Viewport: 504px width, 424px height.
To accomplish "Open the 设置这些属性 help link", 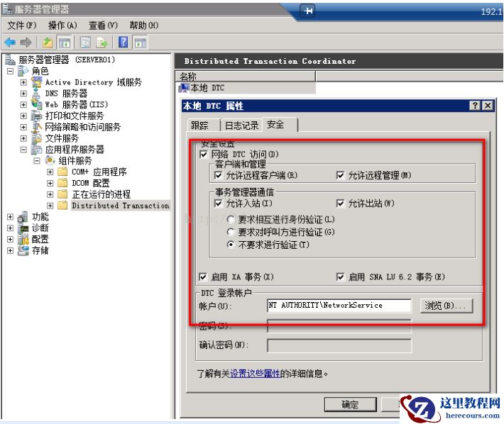I will (x=255, y=374).
